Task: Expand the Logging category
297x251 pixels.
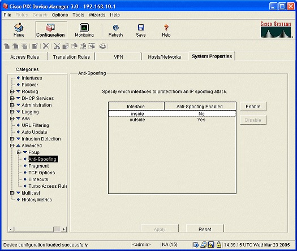Action: point(12,112)
